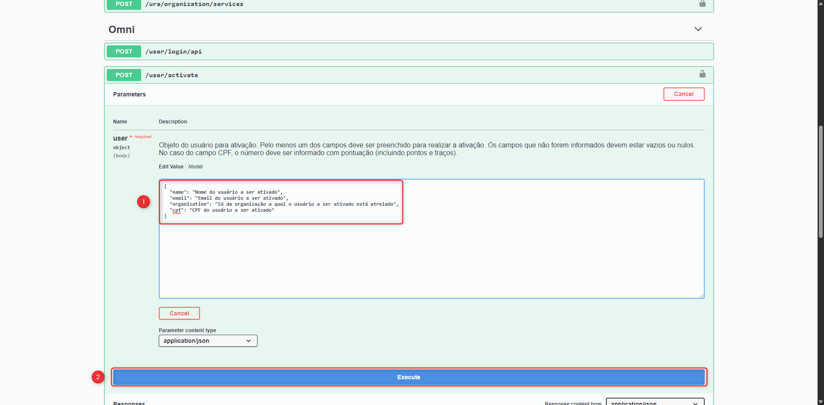Screen dimensions: 824x405
Task: Click the lock icon on /user/activate endpoint
Action: pos(702,73)
